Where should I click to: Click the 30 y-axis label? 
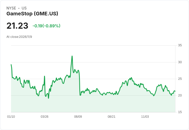pos(180,62)
